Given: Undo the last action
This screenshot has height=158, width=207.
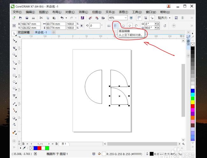Looking at the screenshot, I should pos(62,18).
